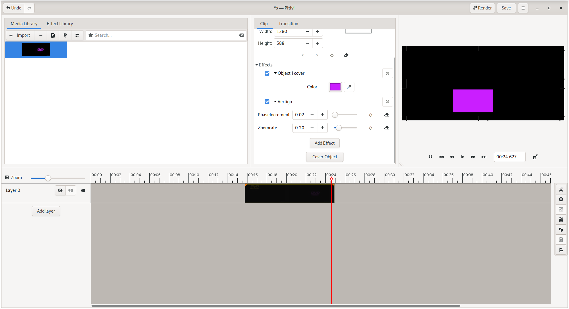Toggle the Object 1 cover effect checkbox
The height and width of the screenshot is (309, 569).
[267, 73]
